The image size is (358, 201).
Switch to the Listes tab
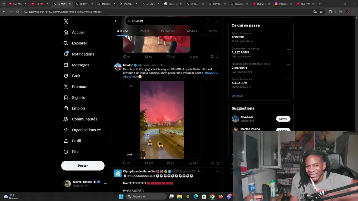(x=213, y=31)
